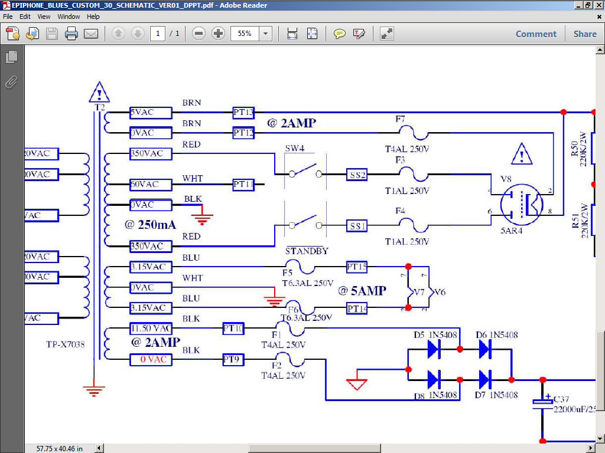The width and height of the screenshot is (605, 453).
Task: Select the highlight text tool
Action: point(359,34)
